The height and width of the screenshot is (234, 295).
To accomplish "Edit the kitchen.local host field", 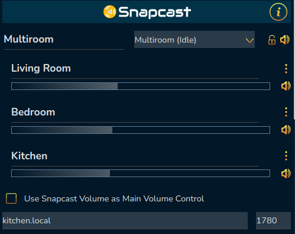I will pyautogui.click(x=125, y=220).
